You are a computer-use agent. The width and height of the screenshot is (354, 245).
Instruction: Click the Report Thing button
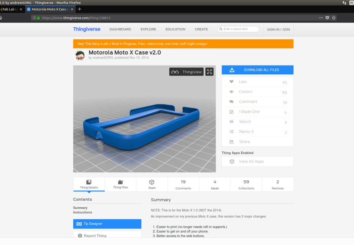(x=107, y=235)
